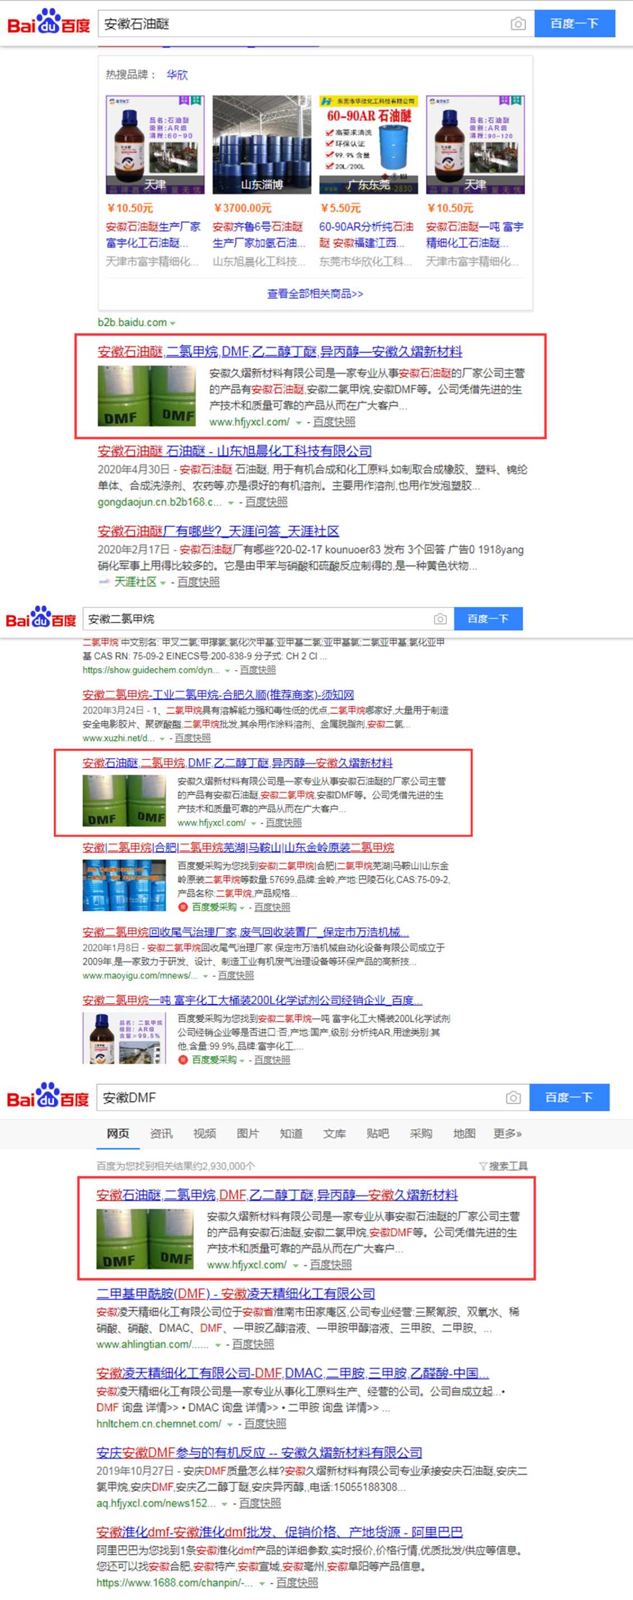Screen dimensions: 633x1600
Task: Open result 安徽淮化dmf-安徽淮化dmf批发 阿里巴巴
Action: (280, 1532)
